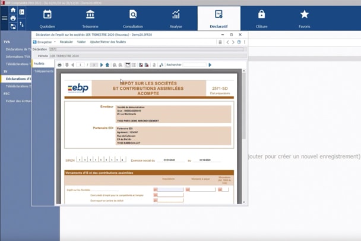Open the Quotidien calendar section
This screenshot has height=241, width=361.
(x=47, y=18)
